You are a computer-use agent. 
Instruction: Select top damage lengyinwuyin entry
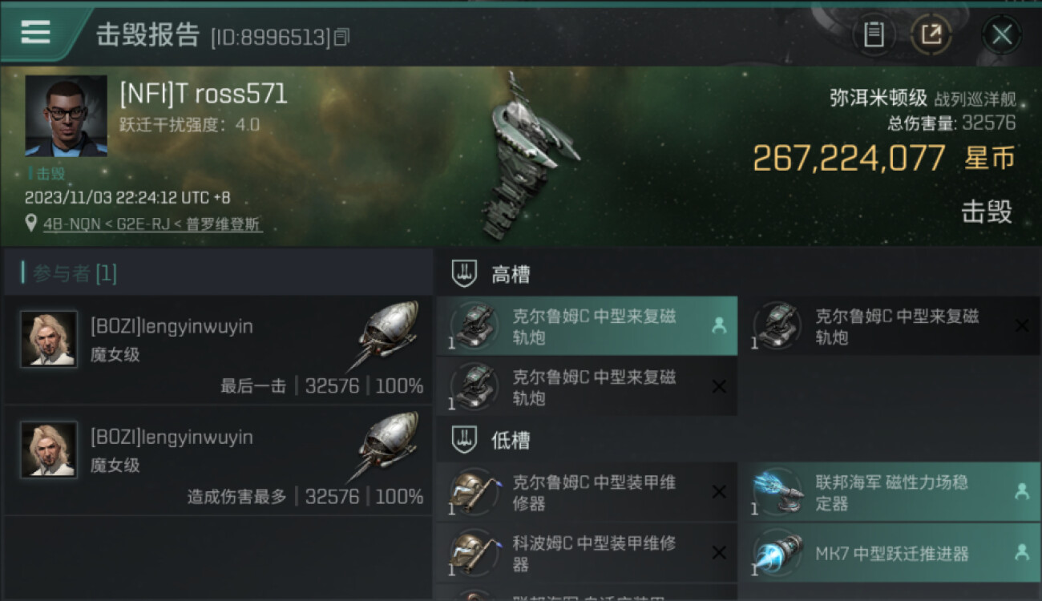218,461
